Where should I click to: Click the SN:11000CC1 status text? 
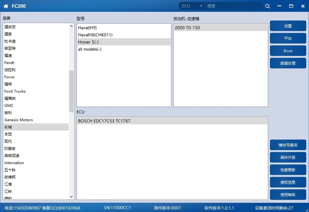pos(117,208)
